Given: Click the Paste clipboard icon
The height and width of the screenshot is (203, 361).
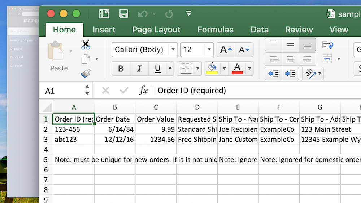Looking at the screenshot, I should click(x=56, y=51).
